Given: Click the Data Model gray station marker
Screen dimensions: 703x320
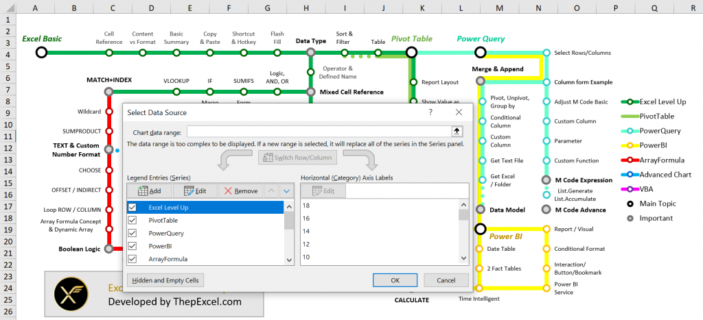Looking at the screenshot, I should click(x=480, y=210).
